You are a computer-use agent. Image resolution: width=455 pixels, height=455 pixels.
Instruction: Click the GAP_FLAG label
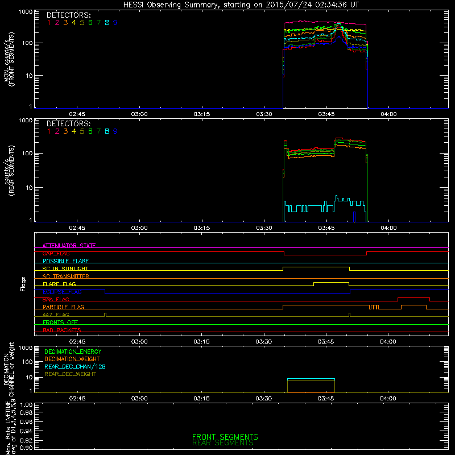coord(56,253)
